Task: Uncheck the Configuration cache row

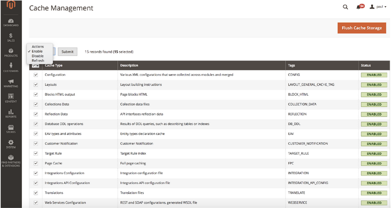Action: (35, 75)
